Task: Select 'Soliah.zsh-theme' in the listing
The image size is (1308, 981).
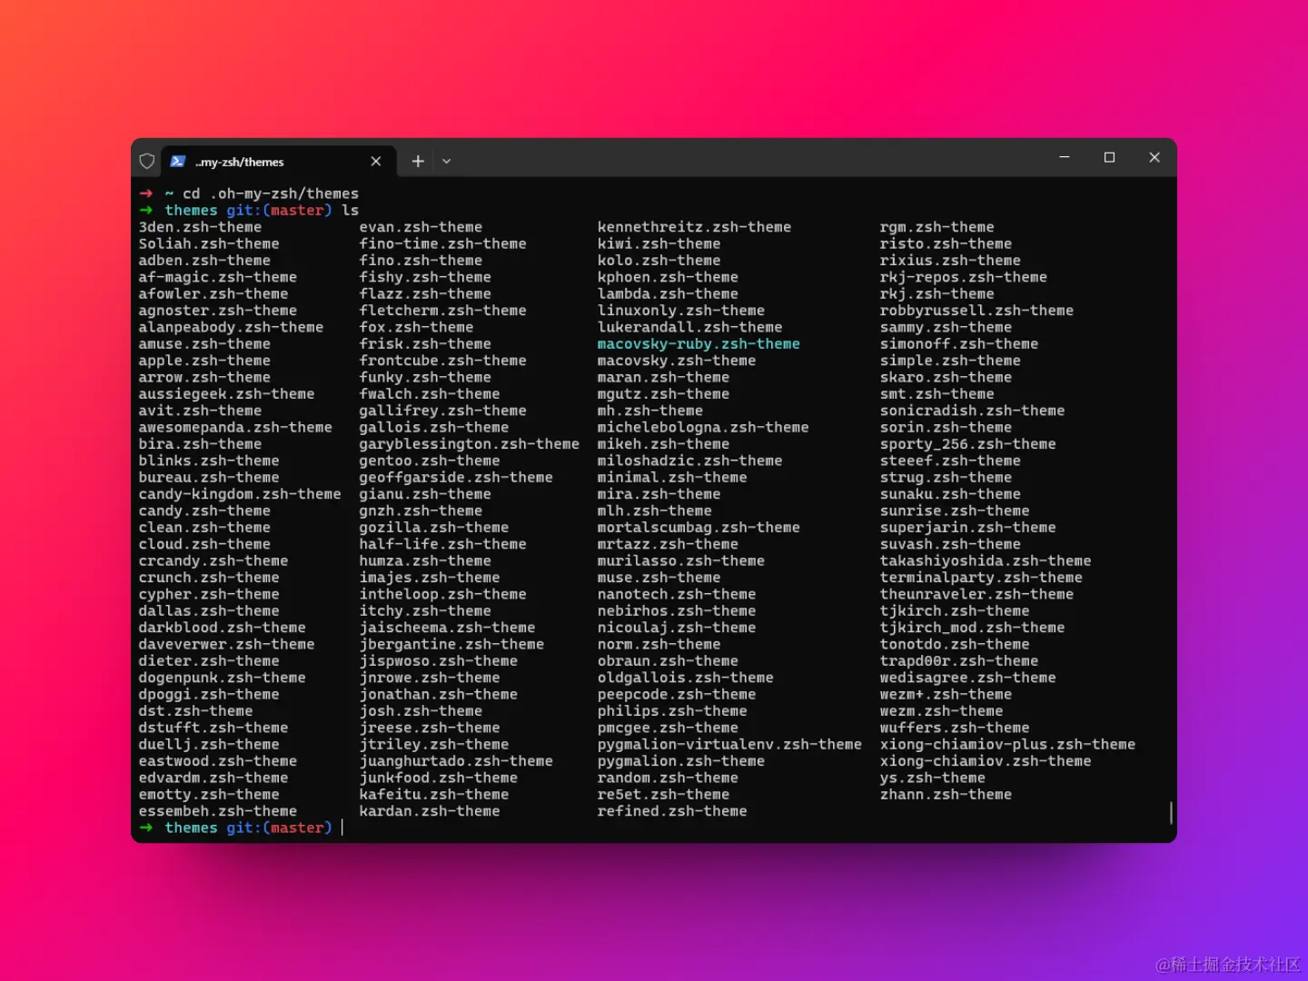Action: click(209, 244)
